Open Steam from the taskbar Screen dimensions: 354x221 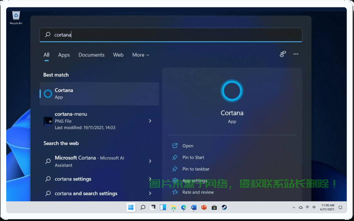[224, 207]
